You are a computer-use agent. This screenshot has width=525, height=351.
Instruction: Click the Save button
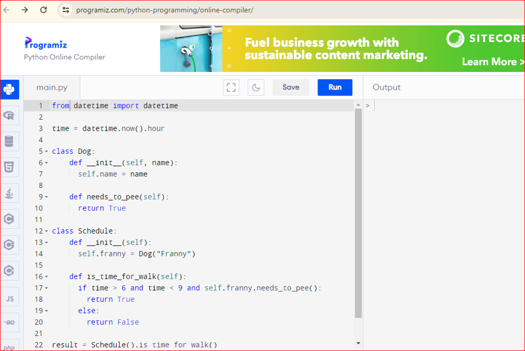tap(291, 87)
